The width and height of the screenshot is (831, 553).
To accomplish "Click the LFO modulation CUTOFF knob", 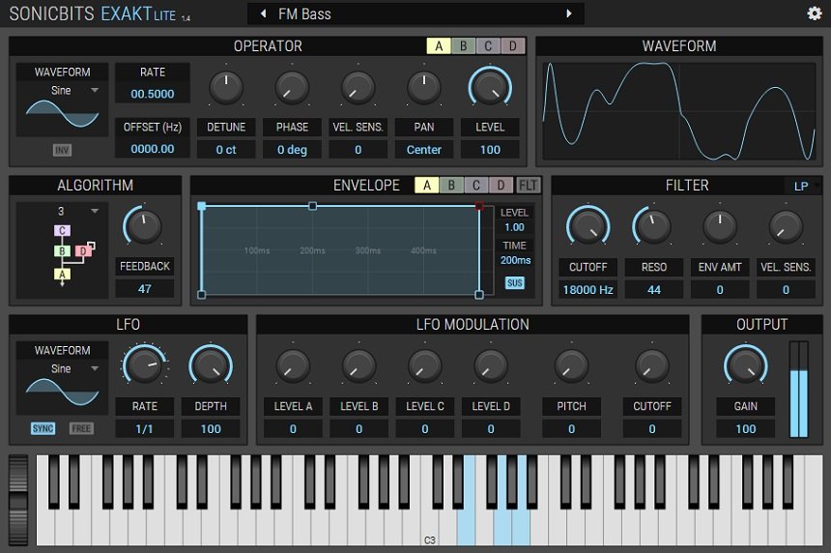I will 652,365.
